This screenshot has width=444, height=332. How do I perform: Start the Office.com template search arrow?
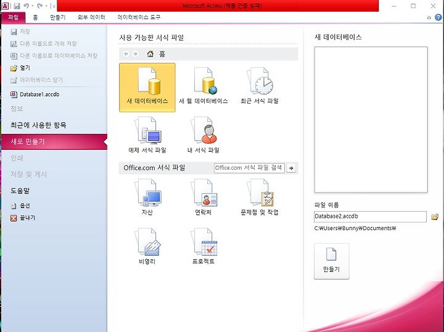tap(291, 168)
